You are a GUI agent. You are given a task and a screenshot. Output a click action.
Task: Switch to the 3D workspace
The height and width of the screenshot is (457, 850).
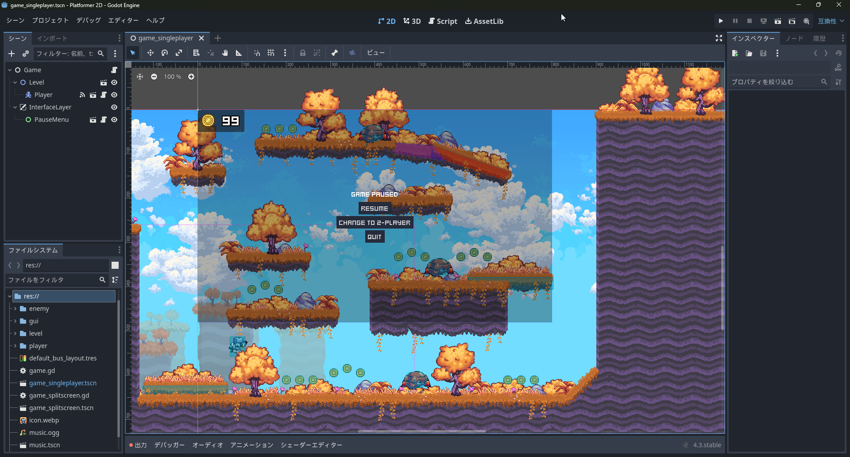click(x=412, y=21)
